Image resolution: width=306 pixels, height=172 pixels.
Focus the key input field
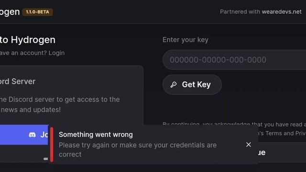[234, 60]
